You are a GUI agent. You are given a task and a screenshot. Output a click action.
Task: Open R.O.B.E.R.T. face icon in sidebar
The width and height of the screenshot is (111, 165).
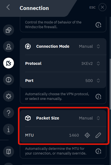pos(9,80)
